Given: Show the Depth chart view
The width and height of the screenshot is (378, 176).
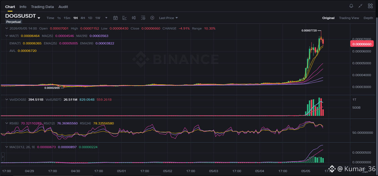Looking at the screenshot, I should click(368, 18).
